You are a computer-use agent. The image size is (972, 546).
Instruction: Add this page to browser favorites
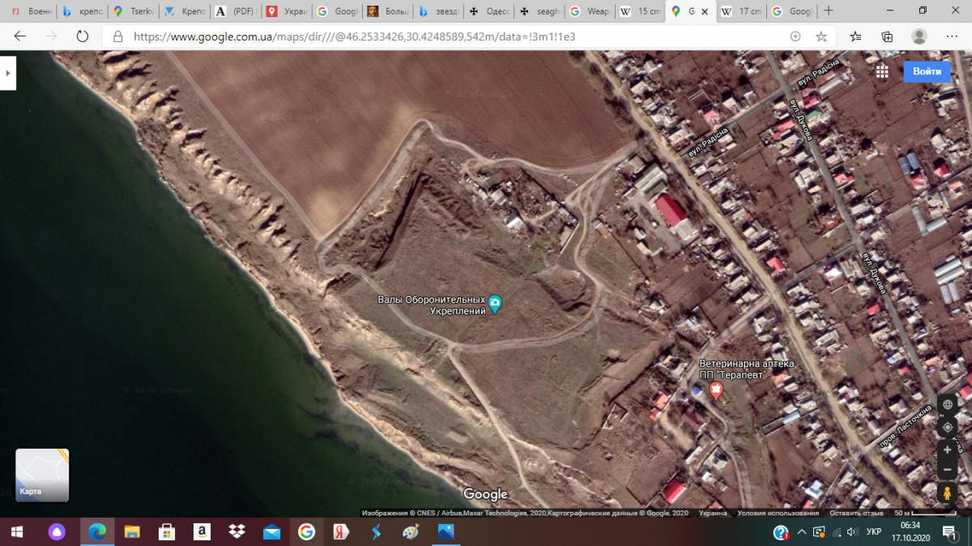click(x=821, y=36)
